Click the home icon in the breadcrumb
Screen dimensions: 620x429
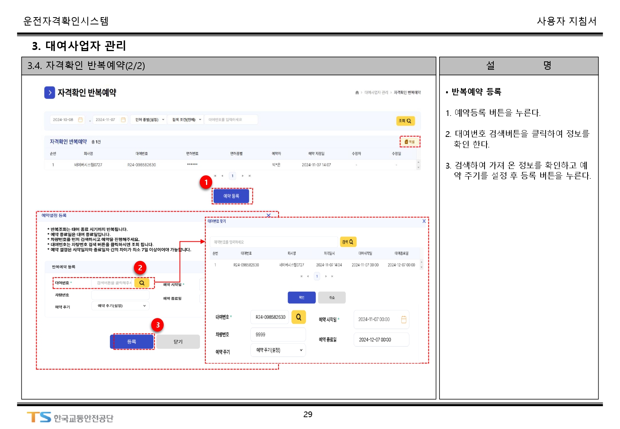click(x=357, y=93)
